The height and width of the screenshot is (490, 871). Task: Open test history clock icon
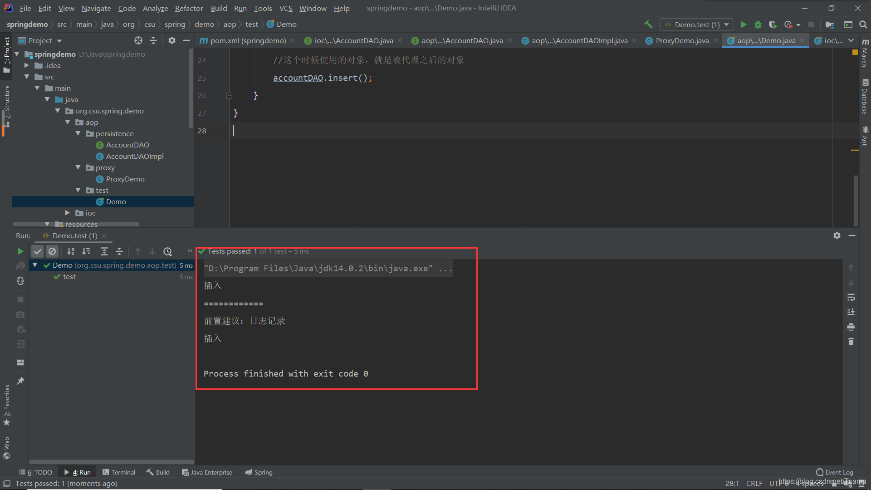[x=168, y=251]
